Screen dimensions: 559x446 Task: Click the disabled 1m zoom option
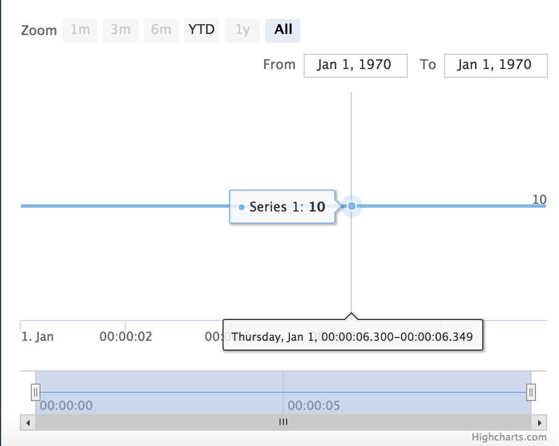(79, 30)
